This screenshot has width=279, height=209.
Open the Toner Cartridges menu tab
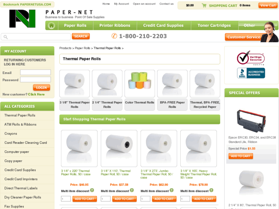pyautogui.click(x=214, y=25)
